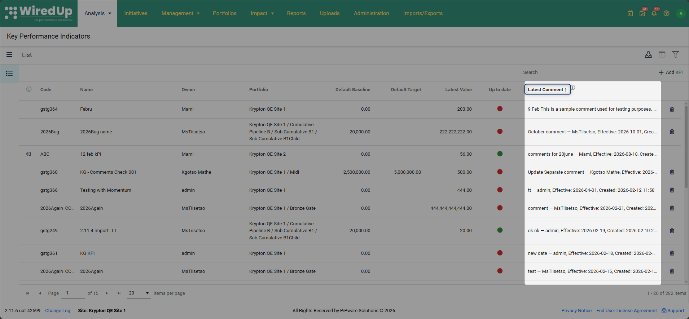
Task: Open the Change Log link
Action: tap(58, 310)
